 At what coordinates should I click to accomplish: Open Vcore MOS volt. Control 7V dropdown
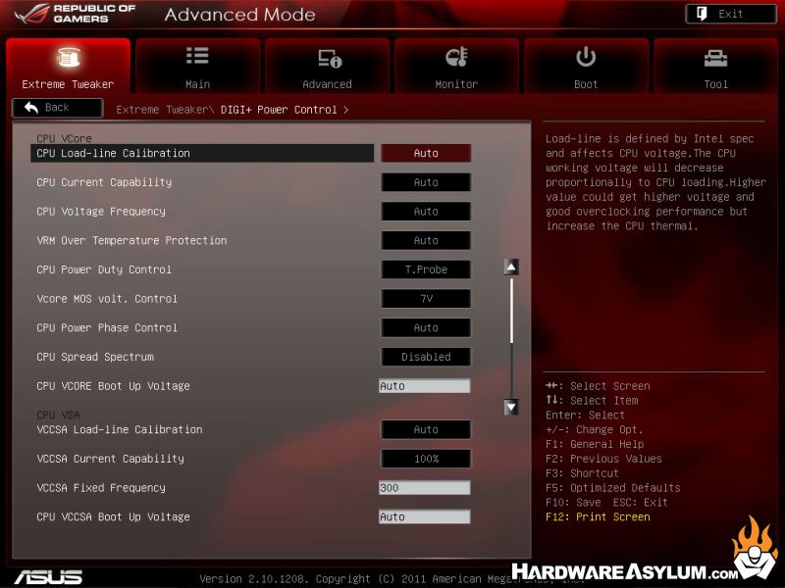coord(426,299)
